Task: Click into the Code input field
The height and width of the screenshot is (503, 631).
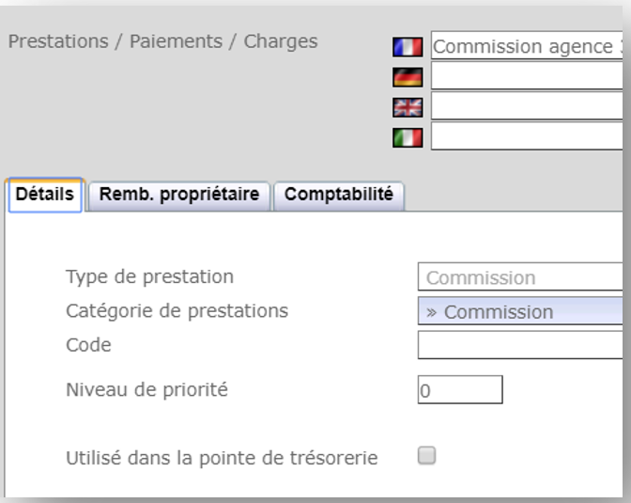Action: 521,345
